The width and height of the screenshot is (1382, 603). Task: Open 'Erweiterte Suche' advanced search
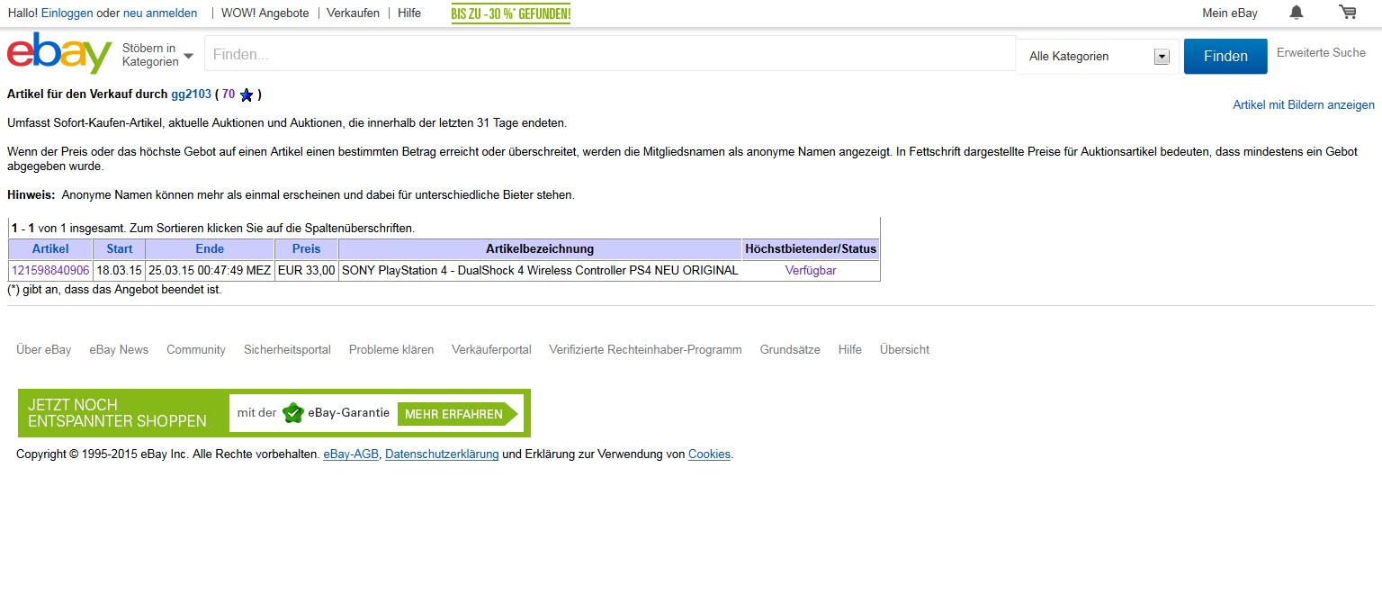[1321, 53]
